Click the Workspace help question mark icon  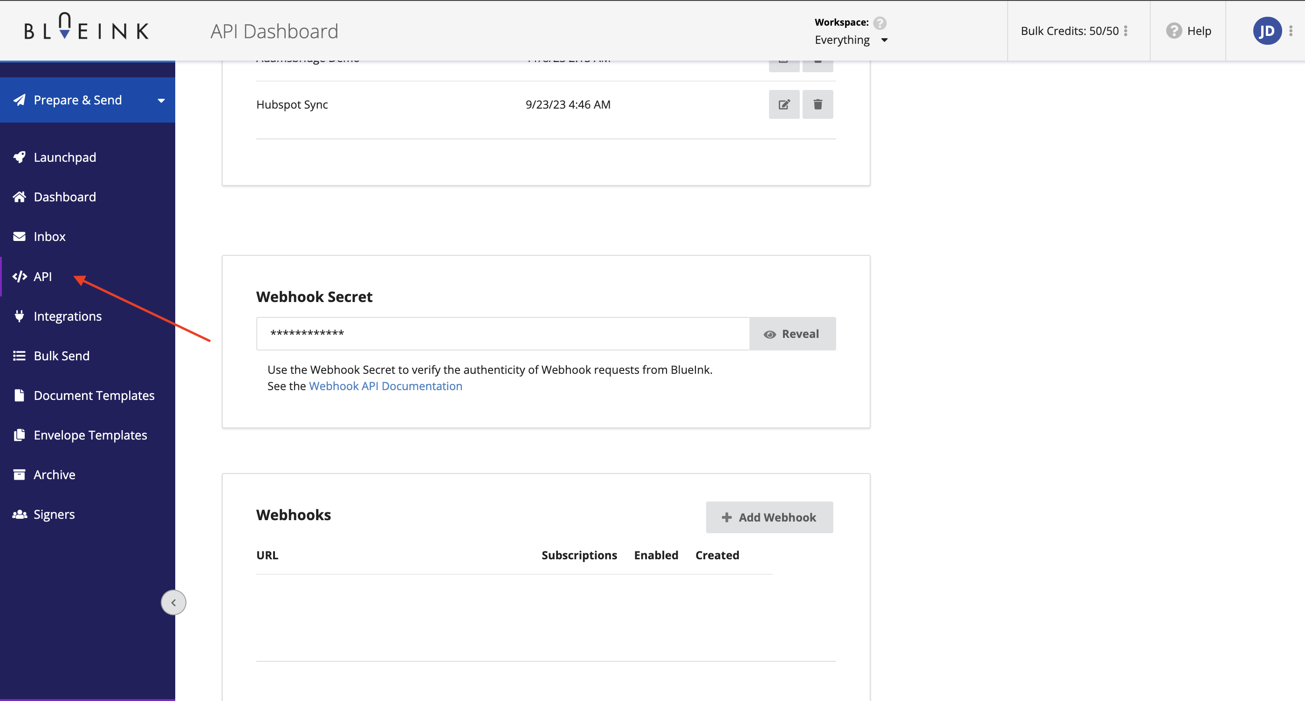click(x=880, y=23)
